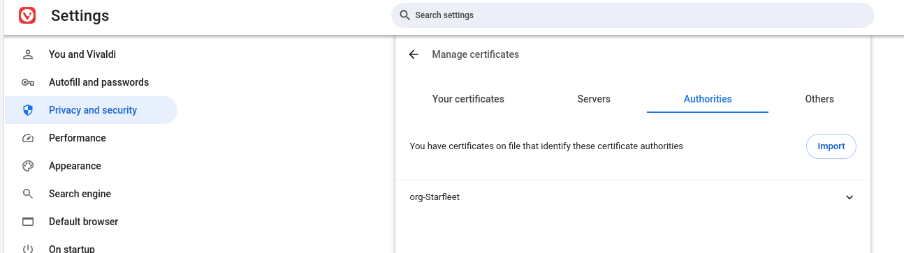Click the certificate authorities description text
904x253 pixels.
546,146
